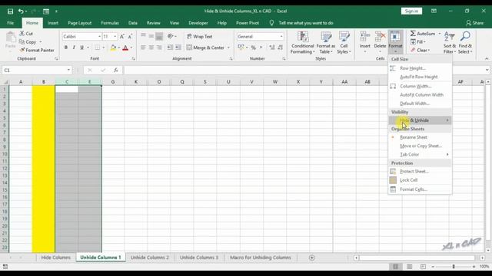Open Cell Styles gallery
This screenshot has height=276, width=492.
(x=344, y=43)
